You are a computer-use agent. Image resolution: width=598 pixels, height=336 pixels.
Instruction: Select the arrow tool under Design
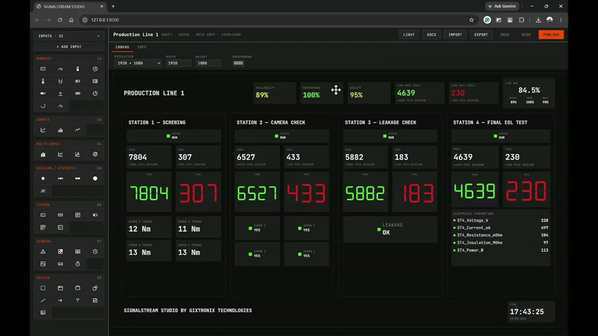click(x=60, y=301)
